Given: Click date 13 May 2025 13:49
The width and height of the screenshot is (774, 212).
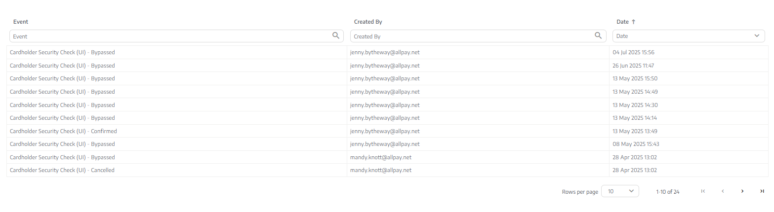Looking at the screenshot, I should tap(635, 131).
